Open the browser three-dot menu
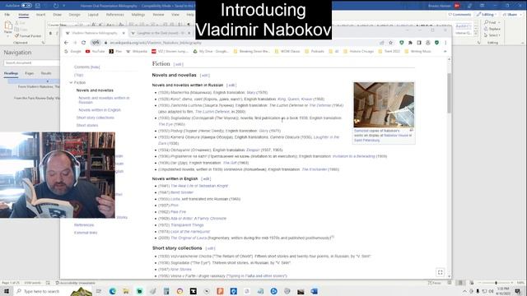The height and width of the screenshot is (296, 527). (x=445, y=43)
